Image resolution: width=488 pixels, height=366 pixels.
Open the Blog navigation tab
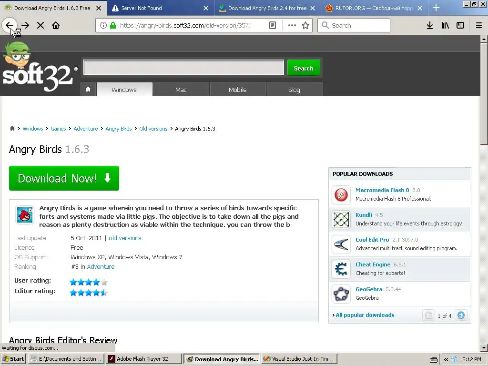point(294,90)
